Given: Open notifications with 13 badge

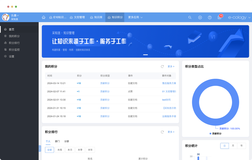Looking at the screenshot, I should click(219, 17).
